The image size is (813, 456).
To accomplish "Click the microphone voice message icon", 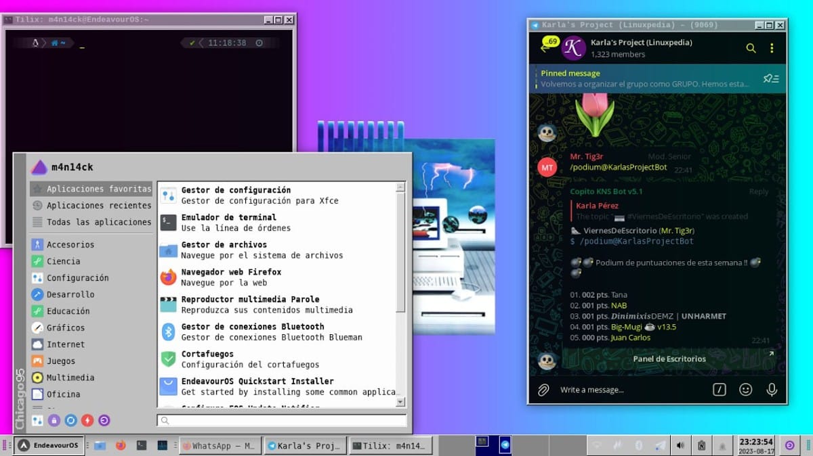I will tap(772, 390).
